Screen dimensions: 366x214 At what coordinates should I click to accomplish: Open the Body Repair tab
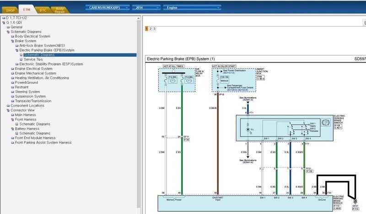click(60, 9)
